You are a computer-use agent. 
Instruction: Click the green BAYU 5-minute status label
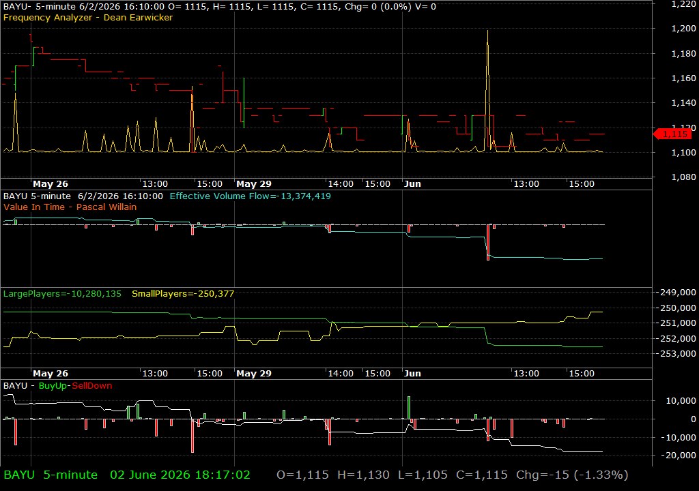[51, 475]
